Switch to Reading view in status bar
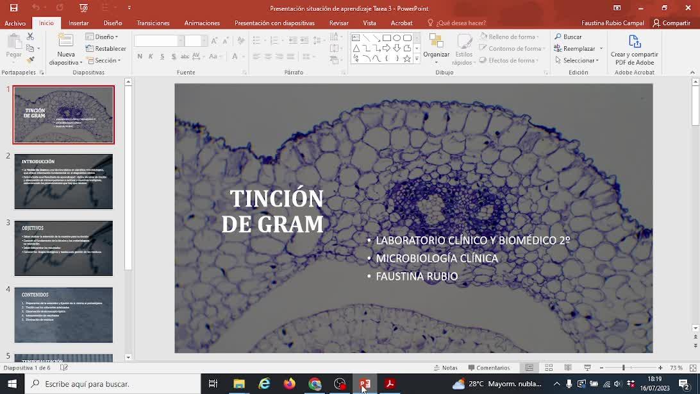700x394 pixels. click(568, 368)
